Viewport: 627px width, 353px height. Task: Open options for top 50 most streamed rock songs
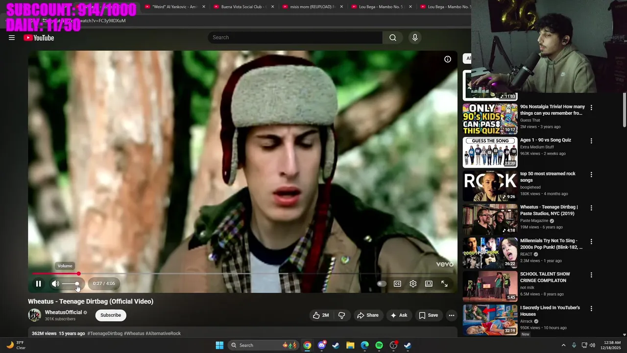[591, 175]
